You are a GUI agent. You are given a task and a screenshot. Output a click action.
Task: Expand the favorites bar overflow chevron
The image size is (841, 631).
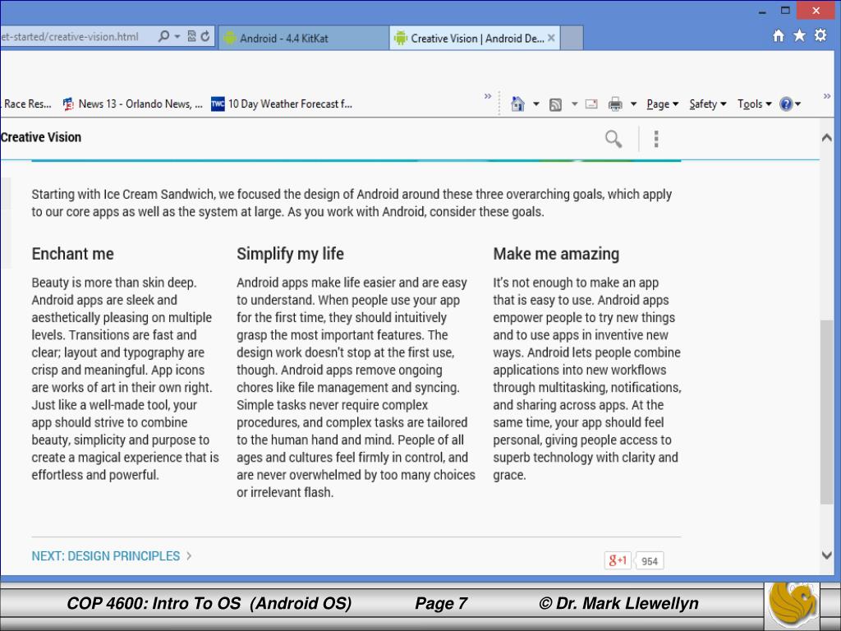click(488, 96)
